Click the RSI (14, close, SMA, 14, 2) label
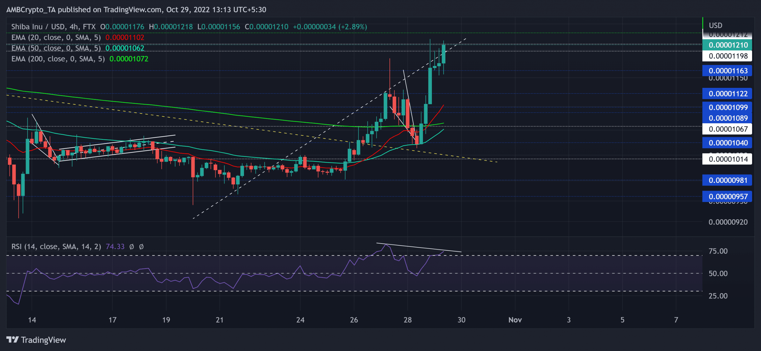 [x=56, y=246]
